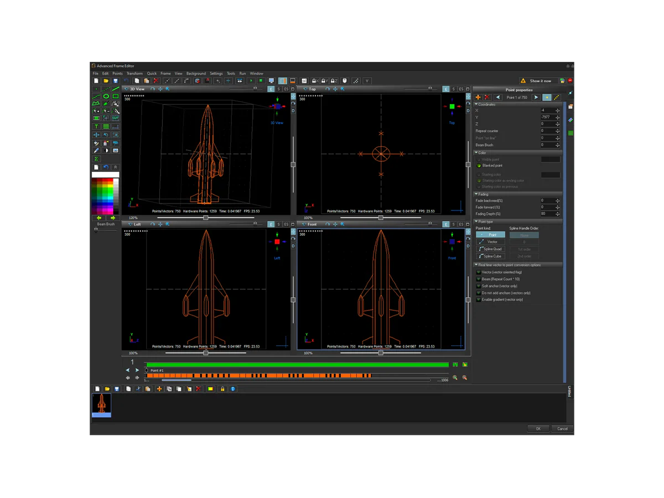Select the Spline Cube point kind button
The height and width of the screenshot is (498, 664).
(x=490, y=256)
